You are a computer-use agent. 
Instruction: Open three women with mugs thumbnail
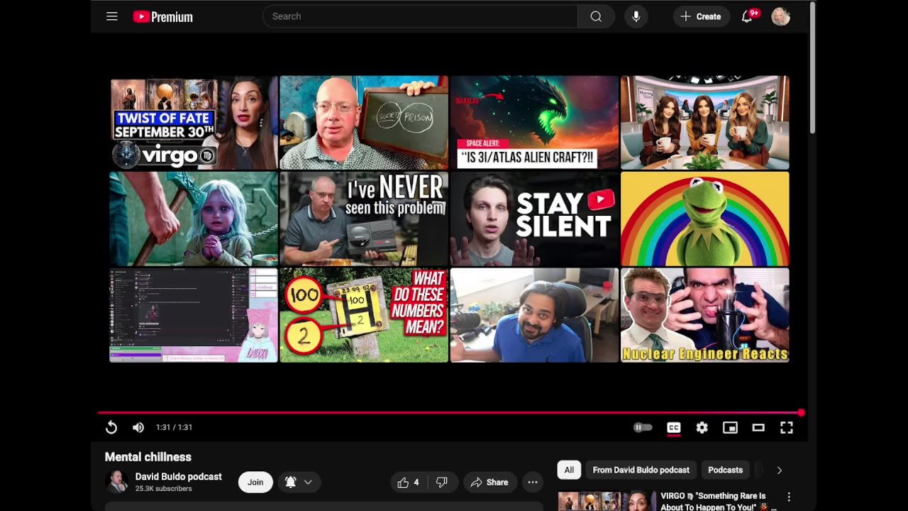pyautogui.click(x=704, y=123)
